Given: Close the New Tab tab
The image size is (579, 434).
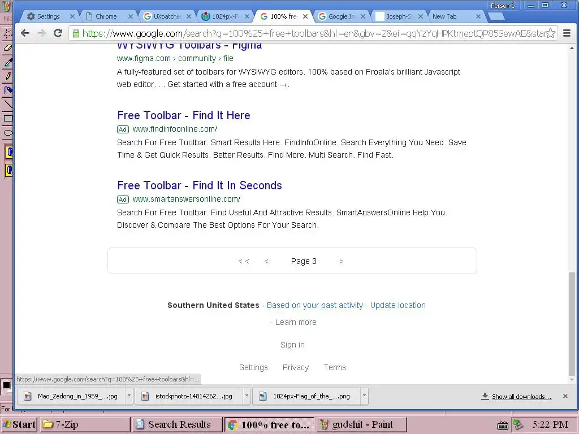Looking at the screenshot, I should click(x=478, y=16).
